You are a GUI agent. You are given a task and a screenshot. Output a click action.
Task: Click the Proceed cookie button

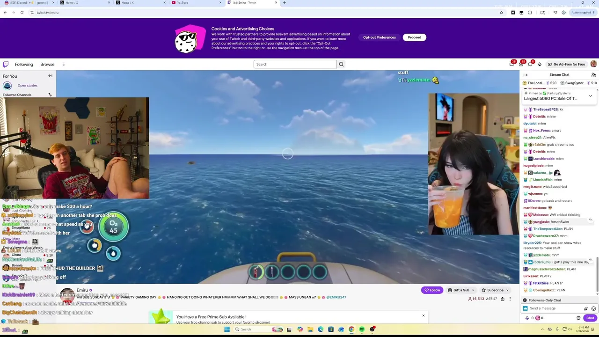pos(414,37)
